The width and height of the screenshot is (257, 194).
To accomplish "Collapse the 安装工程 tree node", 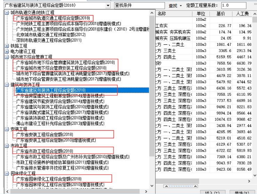I will pyautogui.click(x=7, y=129).
